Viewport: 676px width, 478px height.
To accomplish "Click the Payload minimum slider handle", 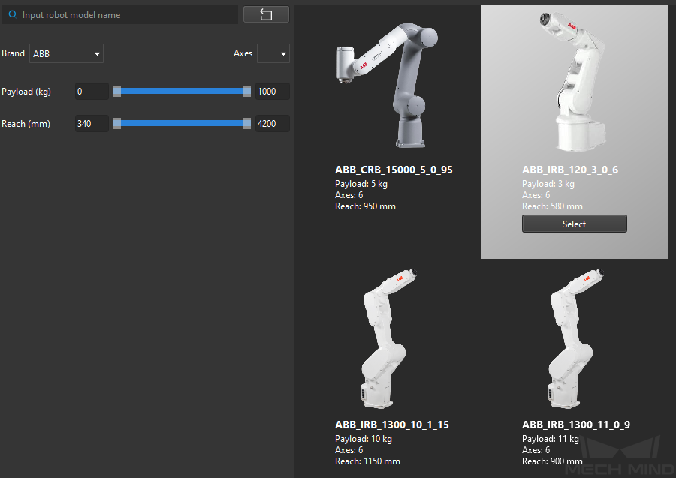I will point(117,91).
